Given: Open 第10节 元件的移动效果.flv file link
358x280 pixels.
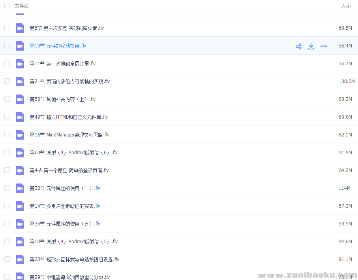Looking at the screenshot, I should pyautogui.click(x=58, y=45).
